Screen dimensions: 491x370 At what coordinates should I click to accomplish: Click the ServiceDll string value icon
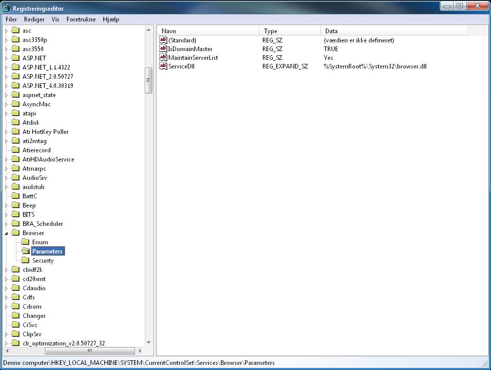pyautogui.click(x=163, y=66)
